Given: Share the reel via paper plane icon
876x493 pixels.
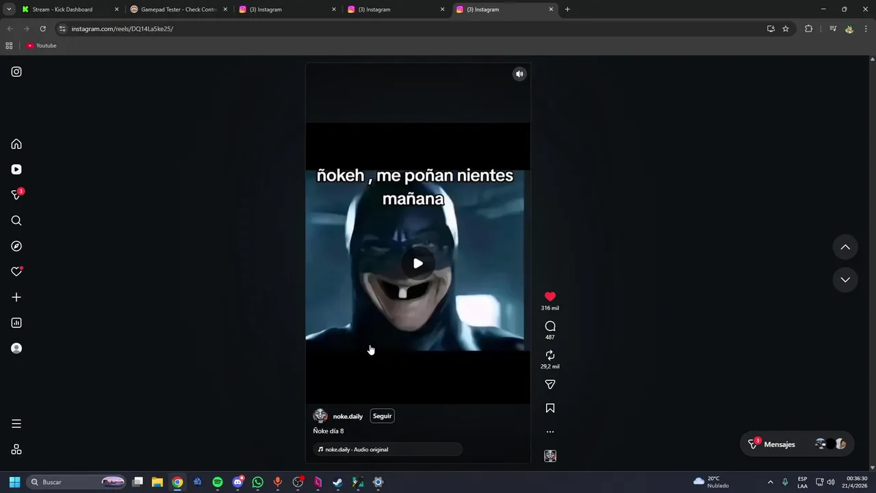Looking at the screenshot, I should (550, 384).
